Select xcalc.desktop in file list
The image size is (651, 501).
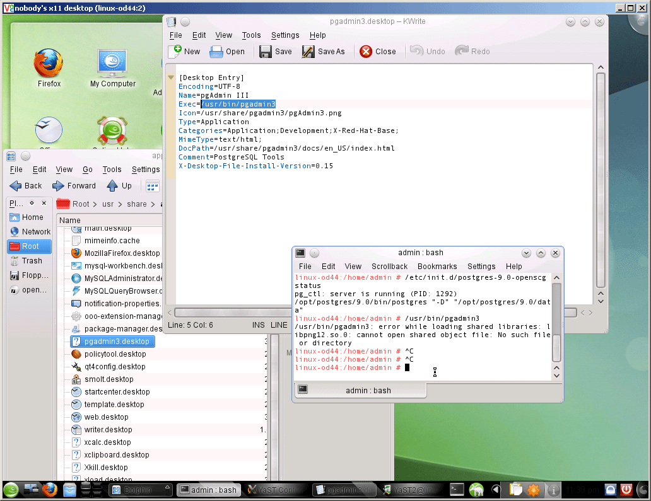[x=102, y=442]
